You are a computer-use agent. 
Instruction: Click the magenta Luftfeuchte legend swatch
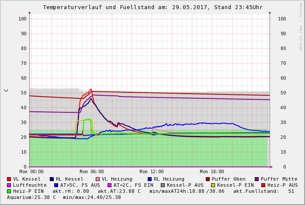[9, 185]
